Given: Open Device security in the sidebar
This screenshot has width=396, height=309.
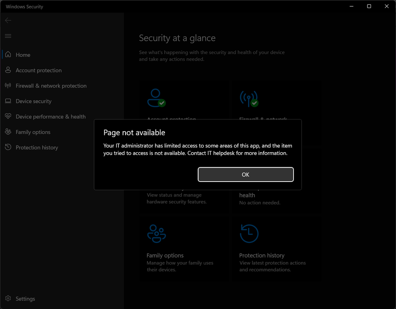Looking at the screenshot, I should [34, 101].
